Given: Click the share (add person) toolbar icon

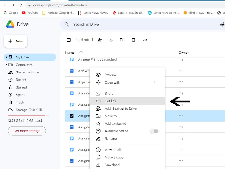Looking at the screenshot, I should point(100,40).
